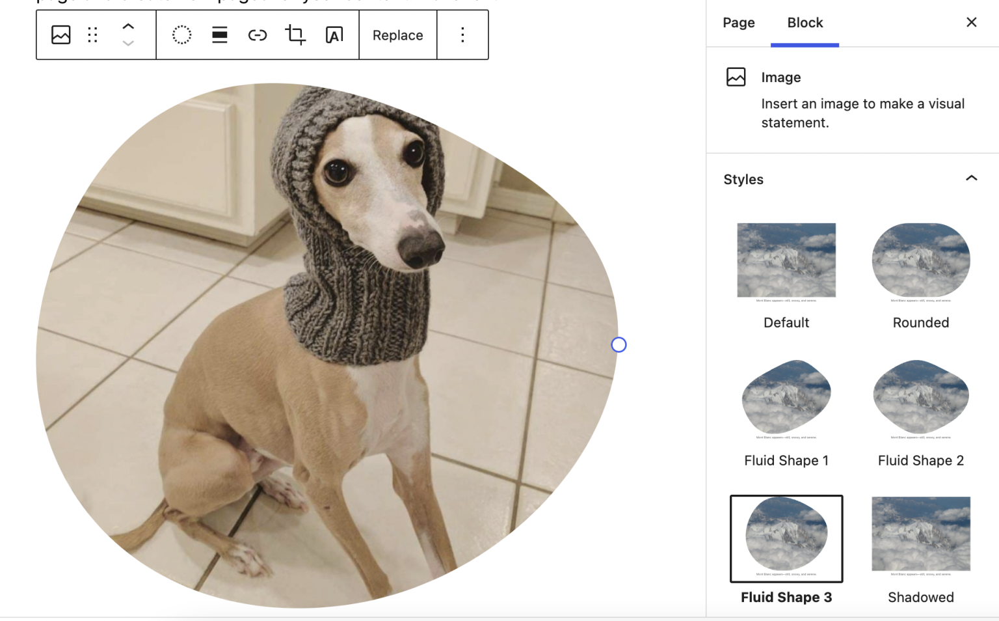The image size is (999, 621).
Task: Select the Fluid Shape 1 style
Action: pos(786,398)
